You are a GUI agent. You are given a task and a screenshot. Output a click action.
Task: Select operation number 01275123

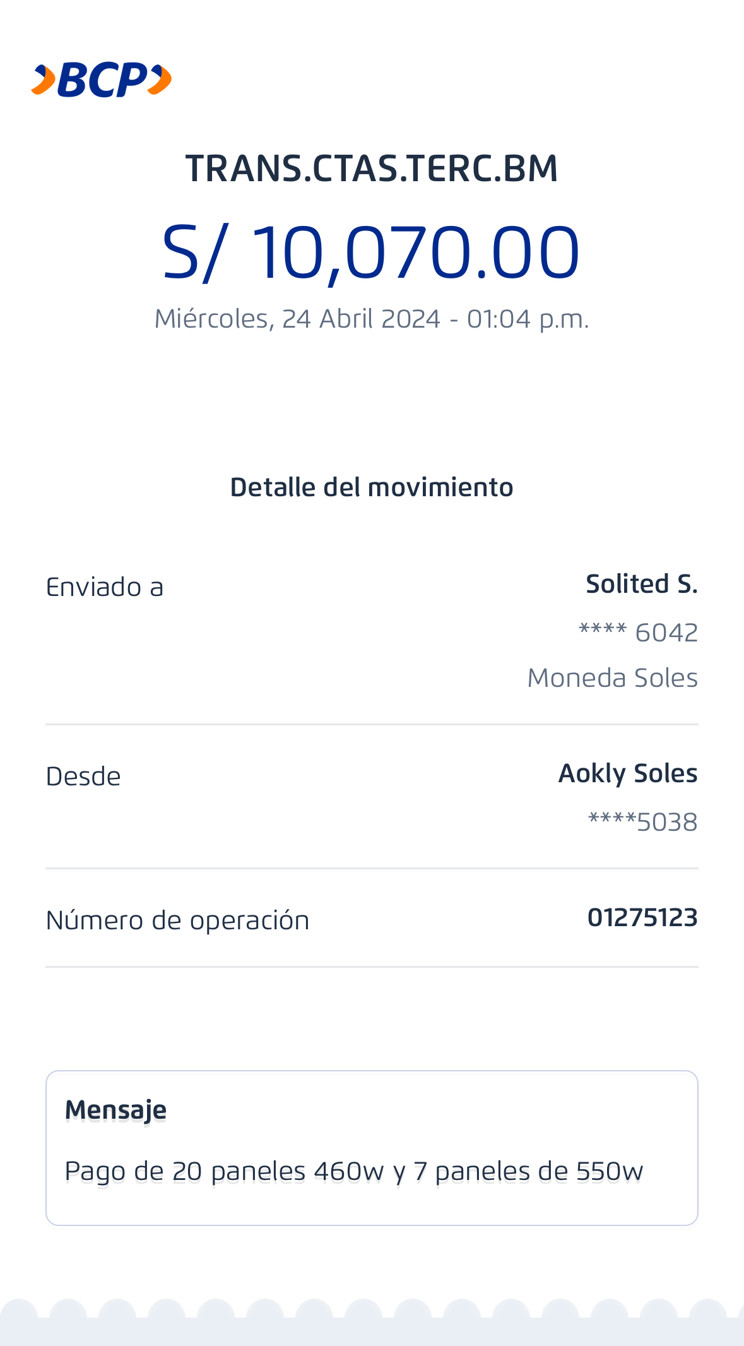[642, 917]
